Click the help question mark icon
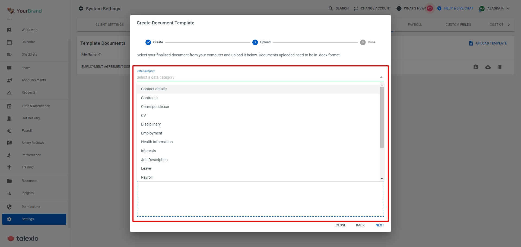The width and height of the screenshot is (521, 247). click(439, 8)
